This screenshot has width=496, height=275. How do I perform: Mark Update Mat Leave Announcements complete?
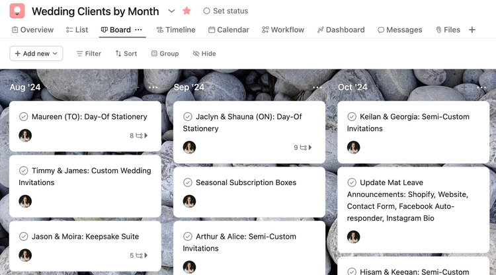(352, 182)
